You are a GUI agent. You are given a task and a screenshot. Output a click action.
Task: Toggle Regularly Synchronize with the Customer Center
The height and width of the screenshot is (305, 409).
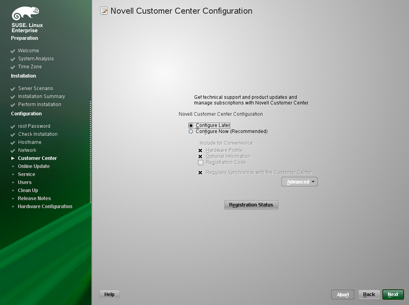tap(200, 172)
